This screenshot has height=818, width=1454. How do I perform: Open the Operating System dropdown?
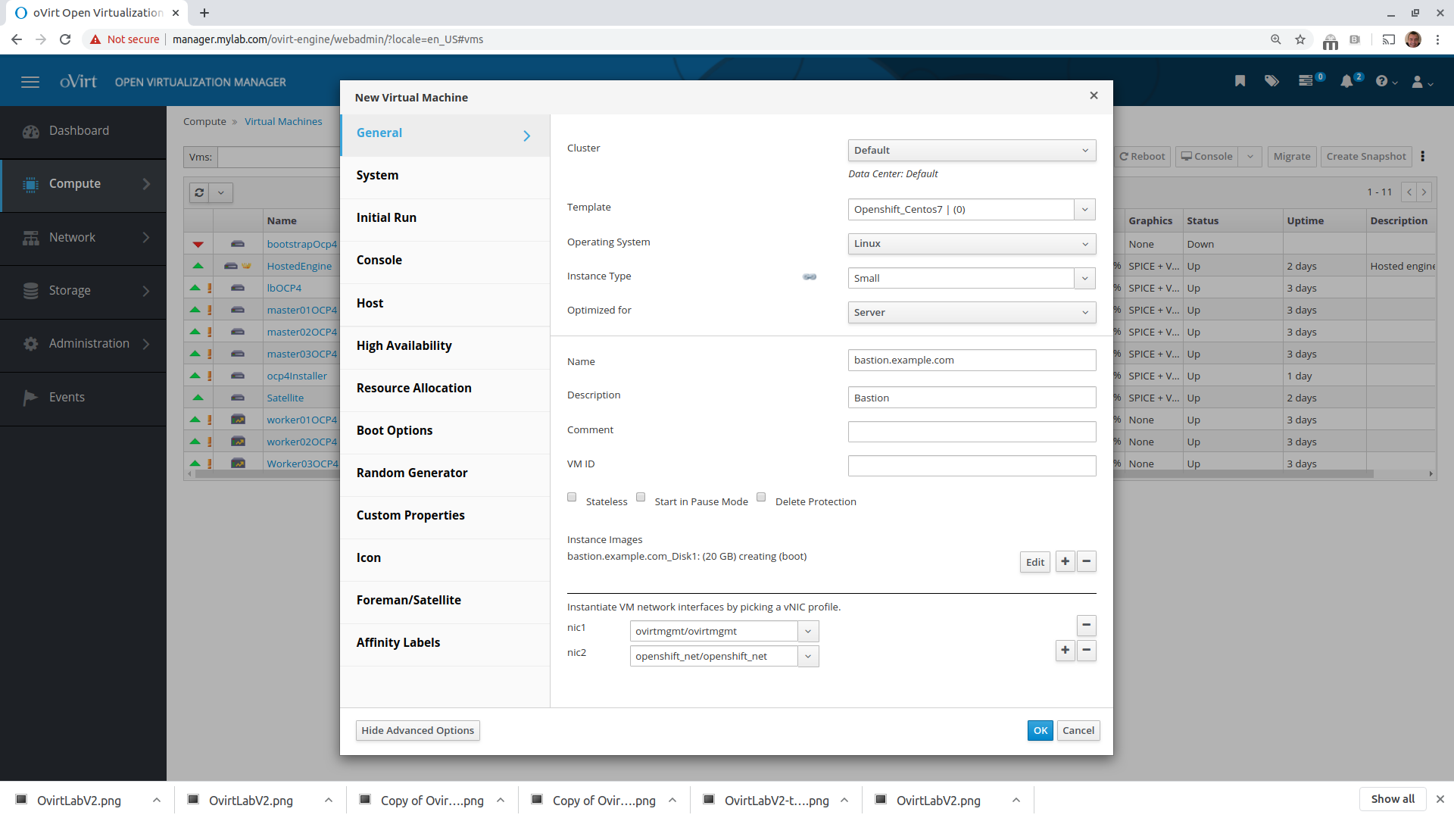coord(972,243)
